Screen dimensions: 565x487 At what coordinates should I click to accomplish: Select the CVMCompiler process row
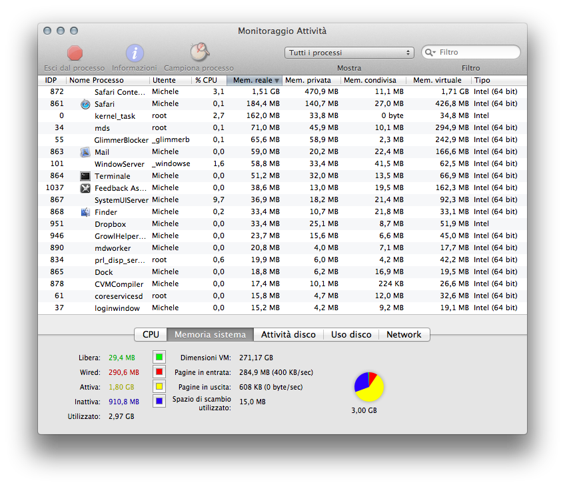282,284
